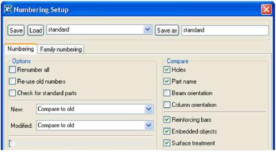Enable Re-use old numbers checkbox
The width and height of the screenshot is (276, 152).
pos(12,81)
